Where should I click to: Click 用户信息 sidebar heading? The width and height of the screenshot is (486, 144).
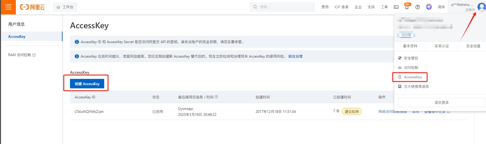pos(17,24)
